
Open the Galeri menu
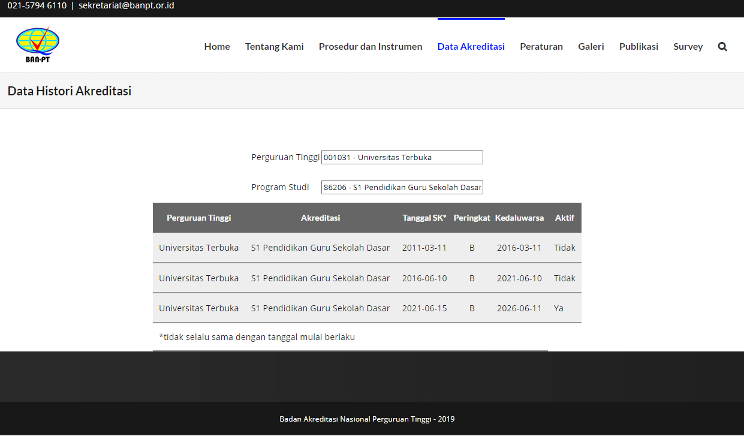pos(591,46)
